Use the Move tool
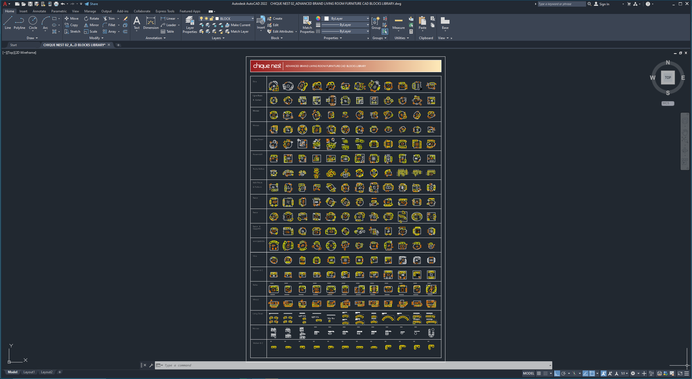The height and width of the screenshot is (379, 692). tap(74, 18)
